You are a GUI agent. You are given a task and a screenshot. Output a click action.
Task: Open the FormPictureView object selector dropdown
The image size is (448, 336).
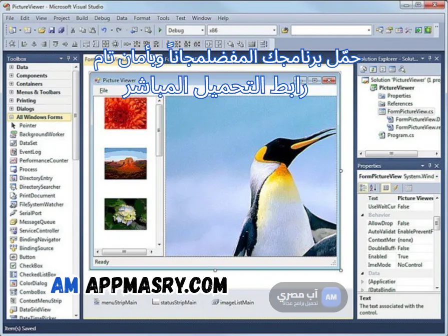(437, 177)
